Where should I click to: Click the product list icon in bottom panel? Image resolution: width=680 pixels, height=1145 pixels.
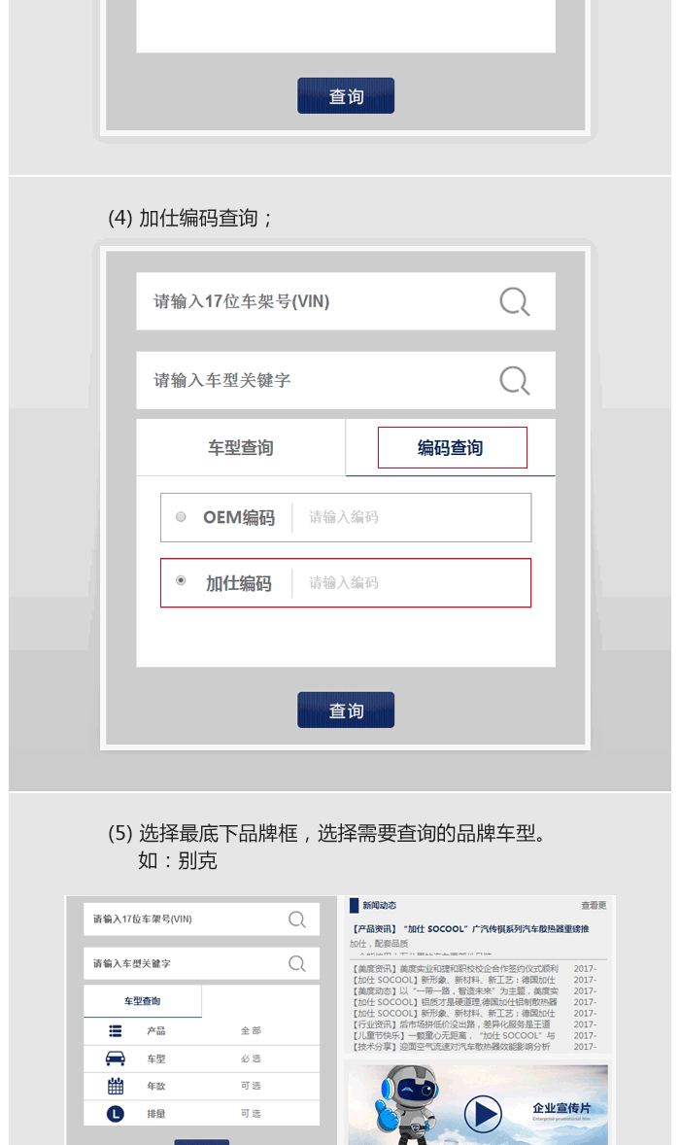point(116,1030)
